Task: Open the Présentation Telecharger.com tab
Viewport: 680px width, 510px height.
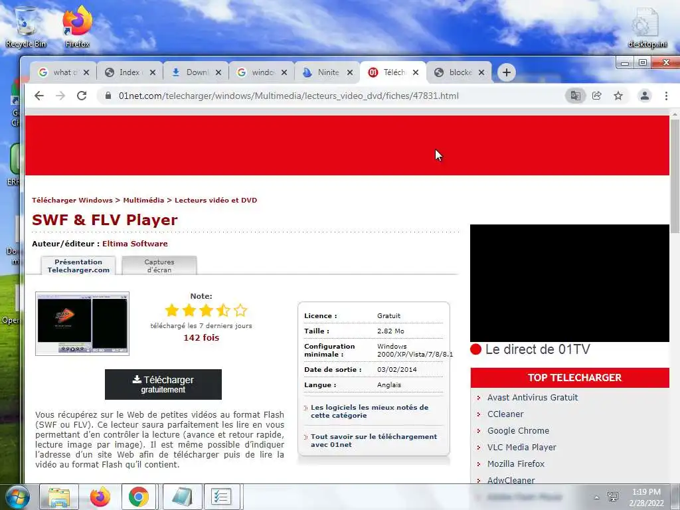Action: tap(78, 266)
